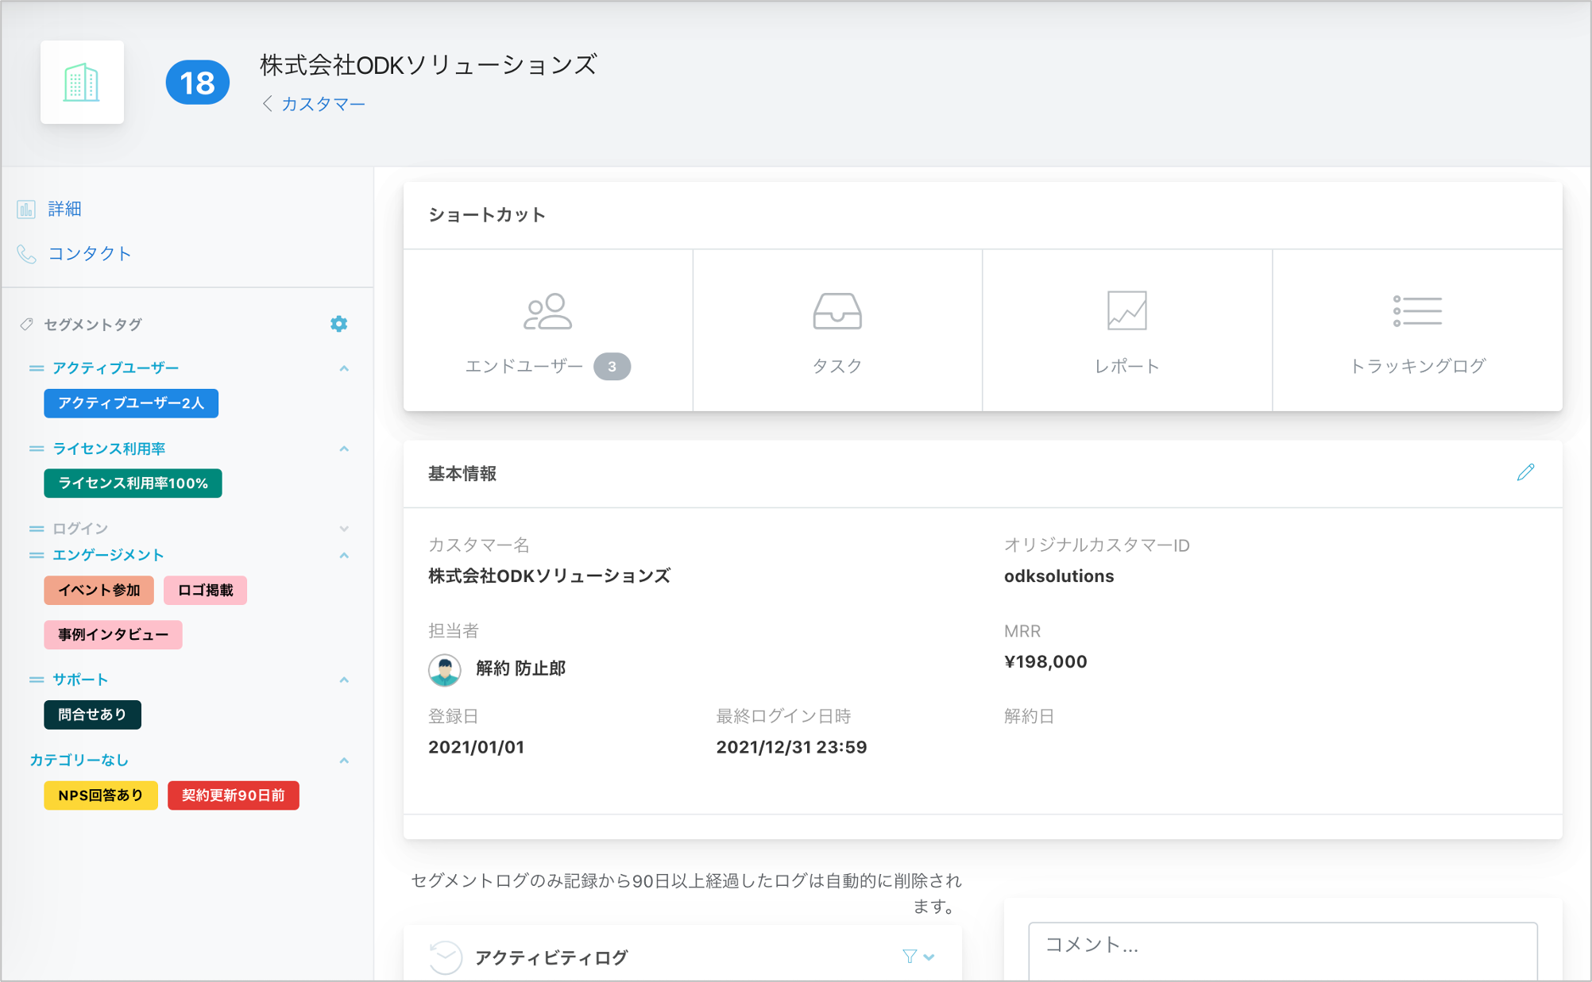Click the customer ID odksolutions
Image resolution: width=1592 pixels, height=982 pixels.
click(x=1058, y=576)
